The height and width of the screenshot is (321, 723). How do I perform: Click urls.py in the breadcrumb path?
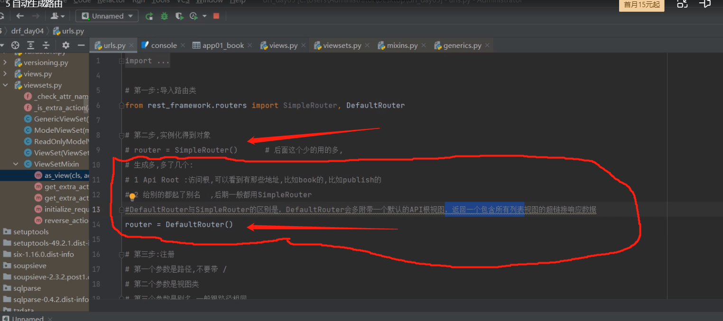(68, 31)
